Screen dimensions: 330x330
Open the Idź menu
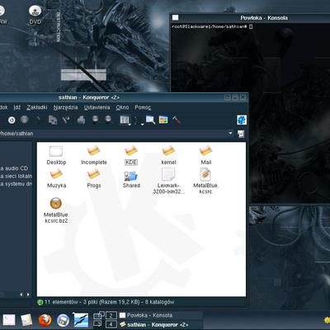tap(17, 107)
